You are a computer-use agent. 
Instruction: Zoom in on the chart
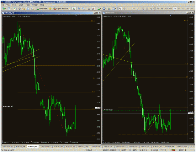pos(79,9)
